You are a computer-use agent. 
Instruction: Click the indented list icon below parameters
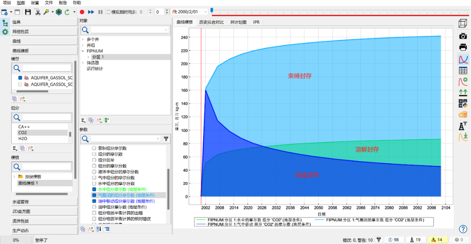[x=107, y=229]
